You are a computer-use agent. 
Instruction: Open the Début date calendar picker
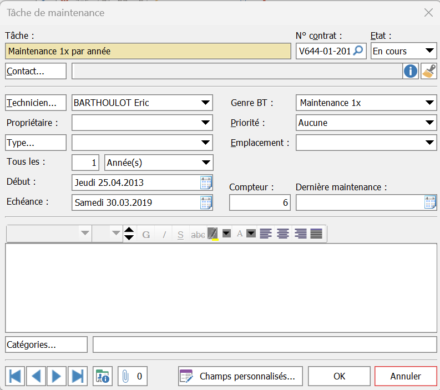206,183
